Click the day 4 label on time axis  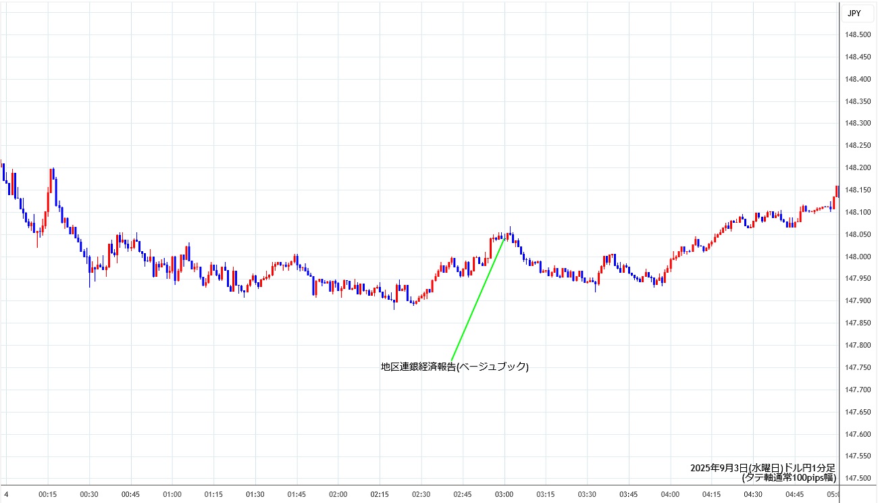pyautogui.click(x=6, y=495)
